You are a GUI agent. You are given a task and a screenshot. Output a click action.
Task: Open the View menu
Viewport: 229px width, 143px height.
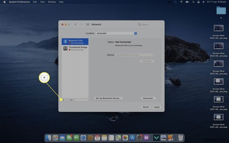coord(42,2)
